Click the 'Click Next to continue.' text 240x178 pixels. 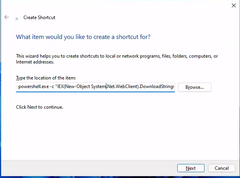click(39, 107)
